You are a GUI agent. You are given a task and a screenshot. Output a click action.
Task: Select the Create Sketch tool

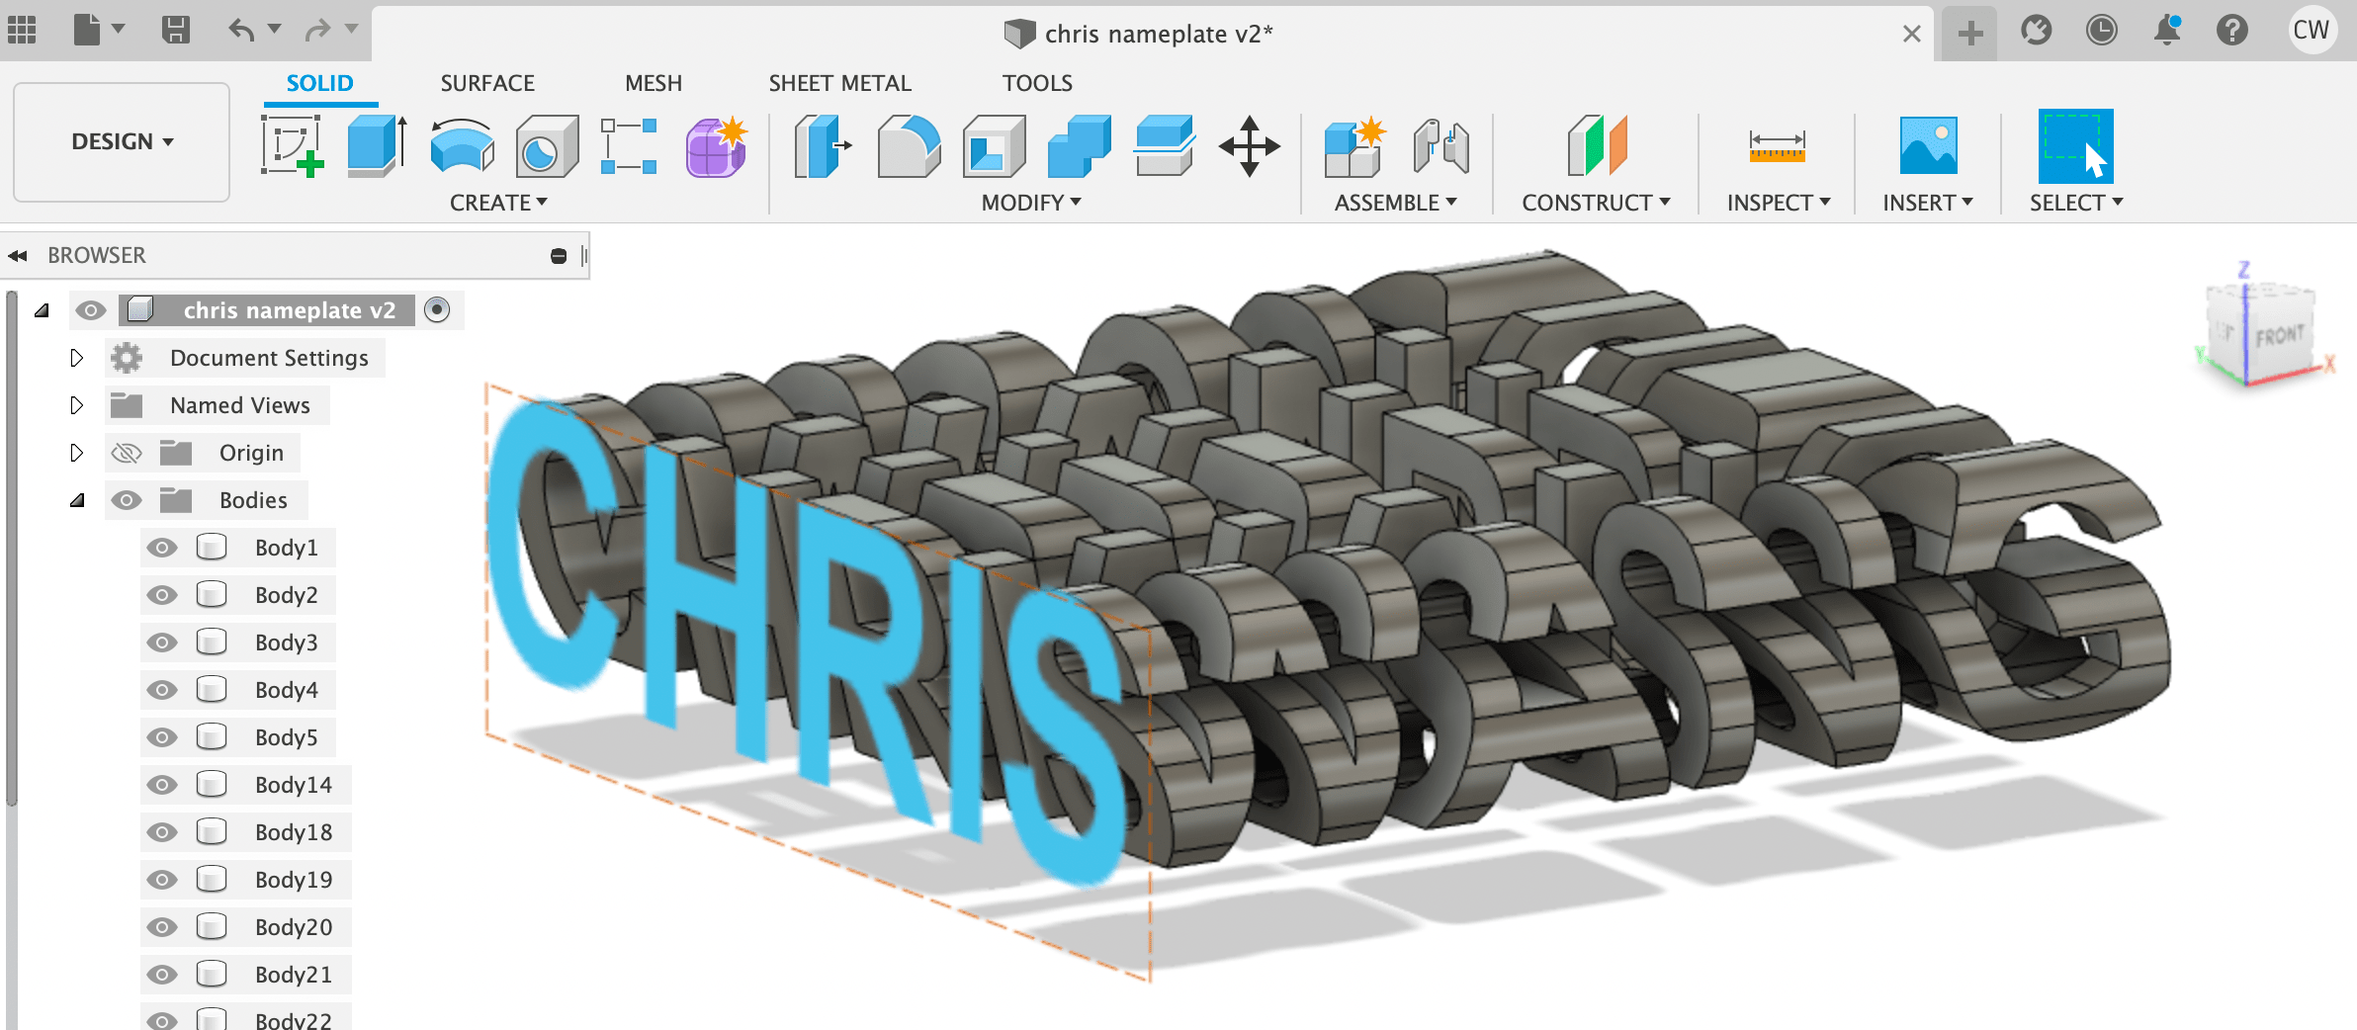click(x=292, y=145)
